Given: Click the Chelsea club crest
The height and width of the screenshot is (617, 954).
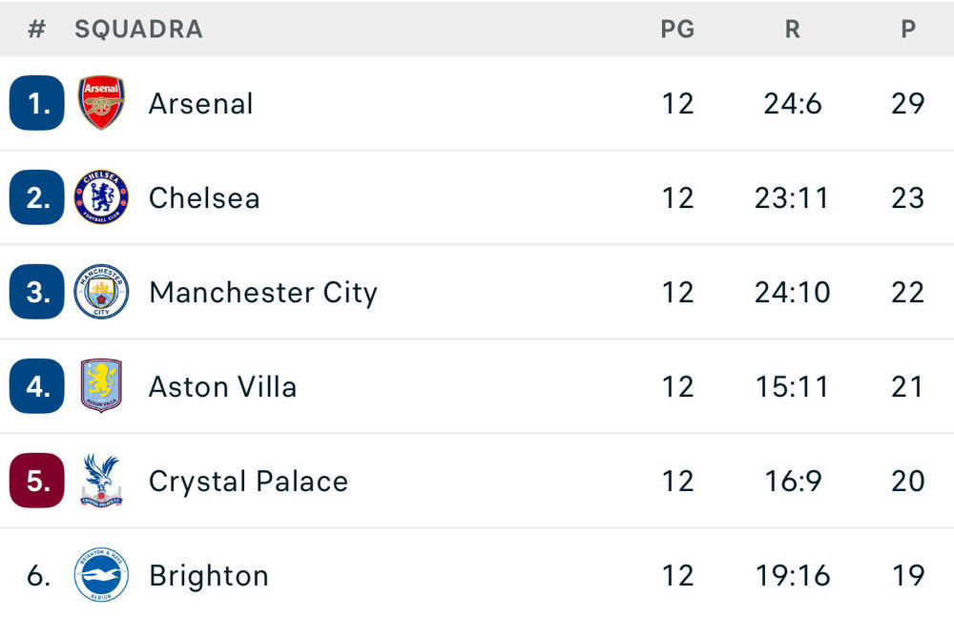Looking at the screenshot, I should (x=101, y=197).
